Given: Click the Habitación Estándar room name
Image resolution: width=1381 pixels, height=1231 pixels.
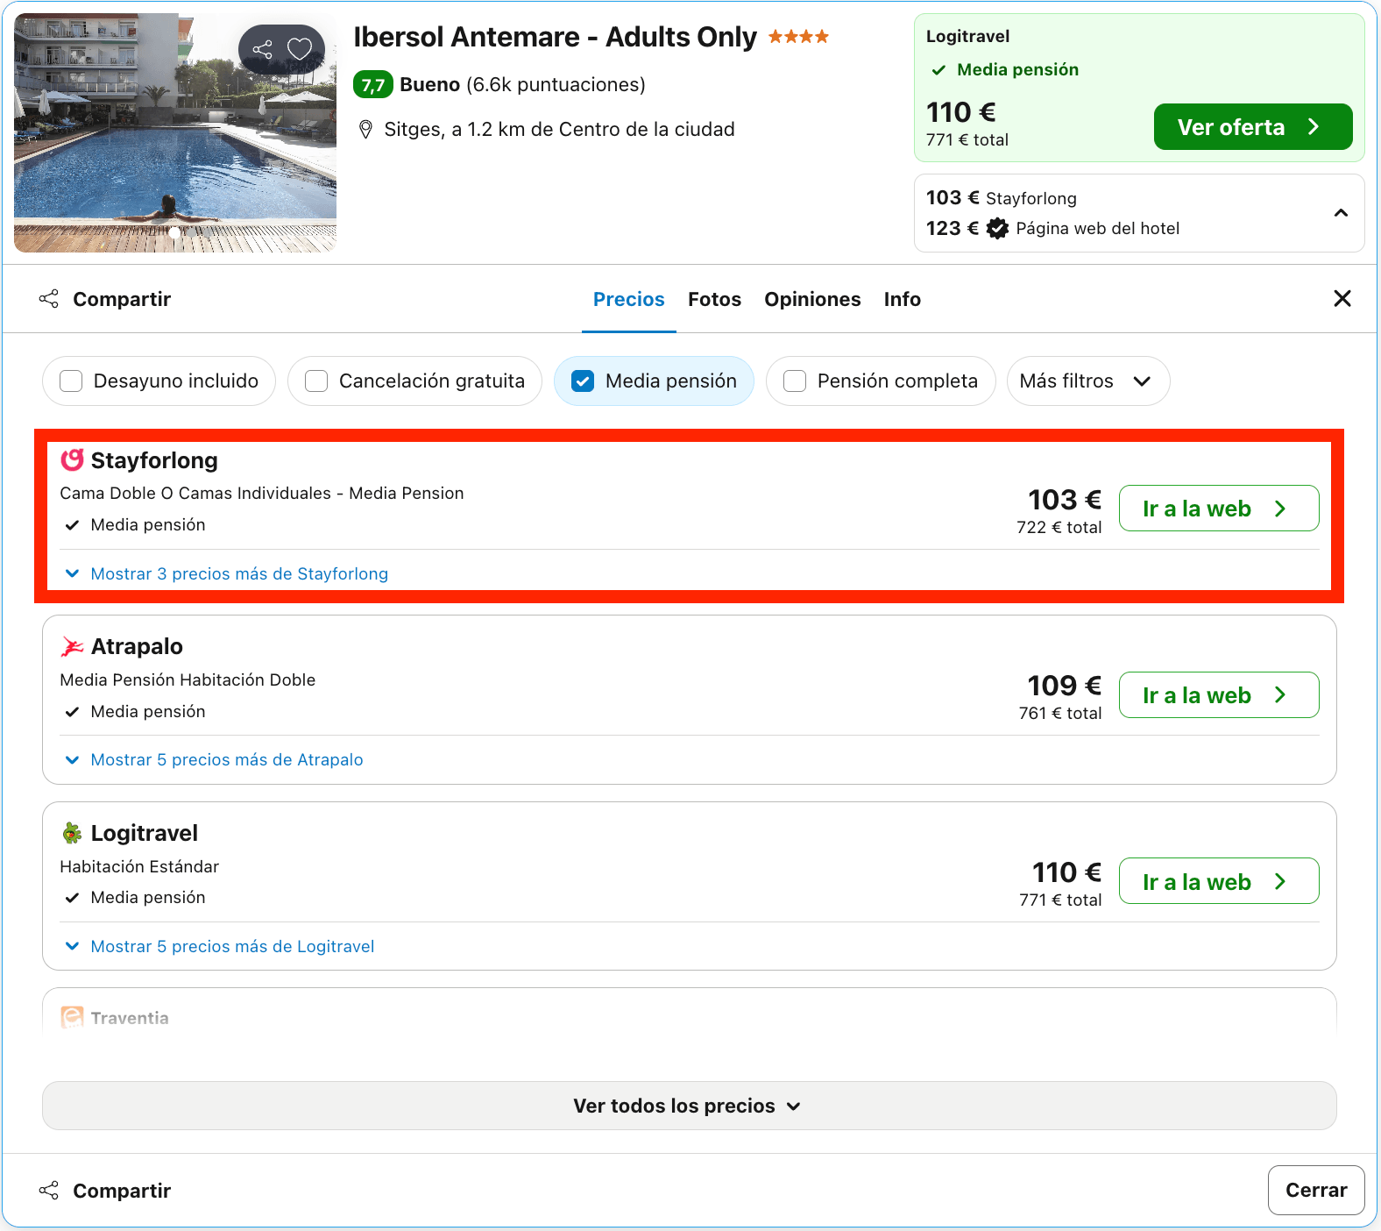Looking at the screenshot, I should (x=139, y=867).
